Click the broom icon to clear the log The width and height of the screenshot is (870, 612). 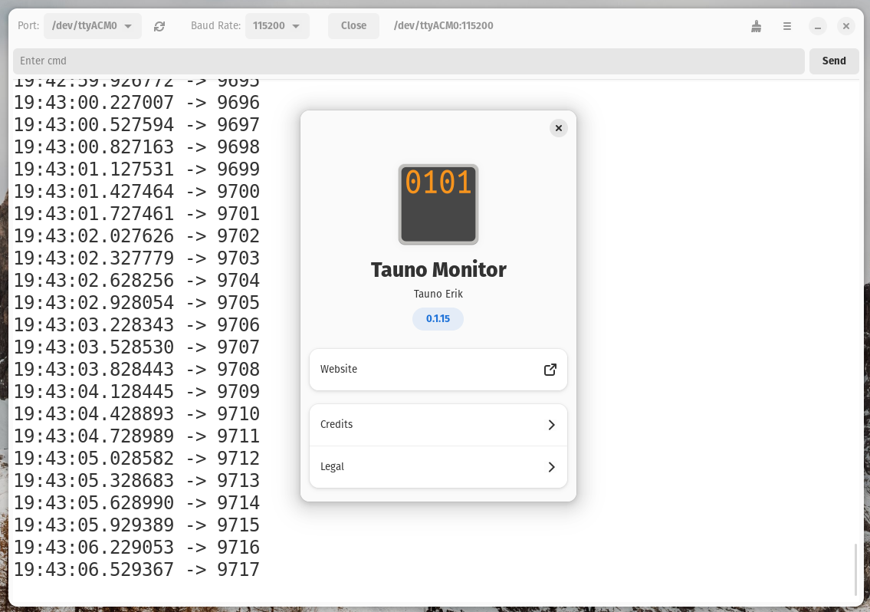757,26
